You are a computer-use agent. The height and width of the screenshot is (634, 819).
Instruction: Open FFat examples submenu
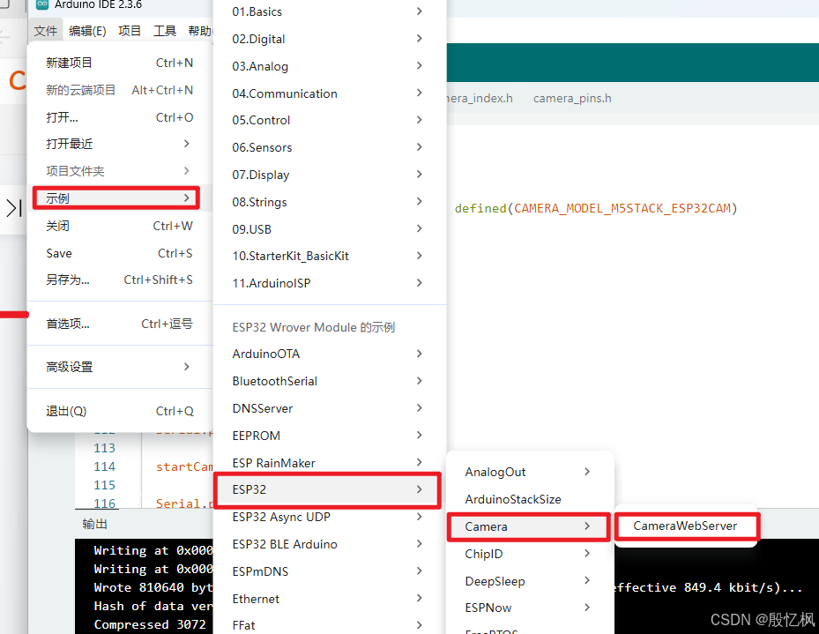pyautogui.click(x=329, y=625)
